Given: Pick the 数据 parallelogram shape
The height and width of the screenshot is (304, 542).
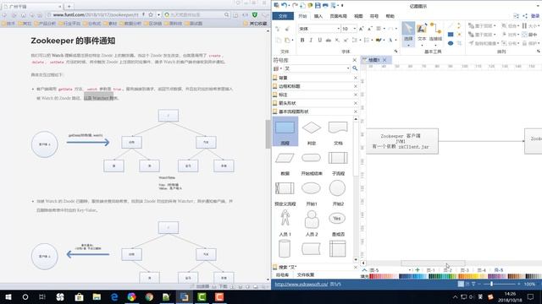Looking at the screenshot, I should coord(285,162).
